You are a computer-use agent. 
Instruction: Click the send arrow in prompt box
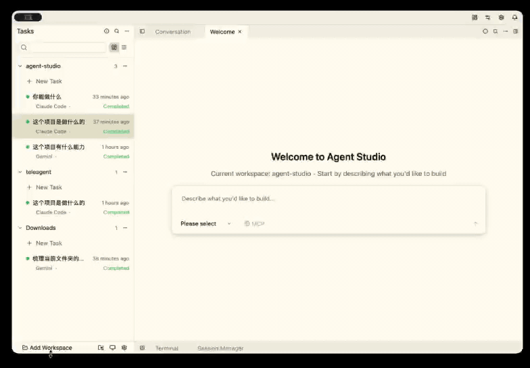tap(476, 223)
